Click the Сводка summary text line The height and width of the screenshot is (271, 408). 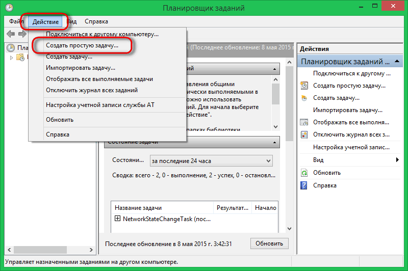[x=194, y=175]
